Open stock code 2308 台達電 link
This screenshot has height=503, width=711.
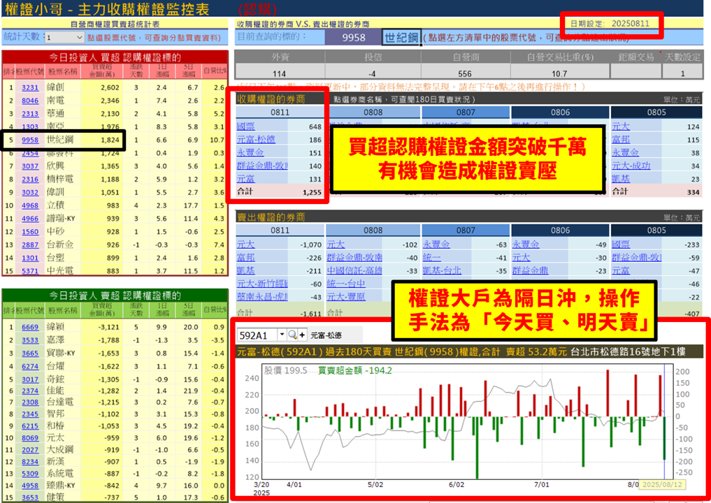30,402
